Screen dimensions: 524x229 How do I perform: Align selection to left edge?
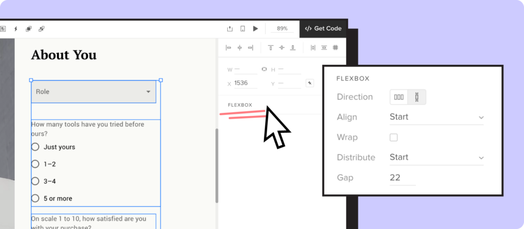(228, 48)
